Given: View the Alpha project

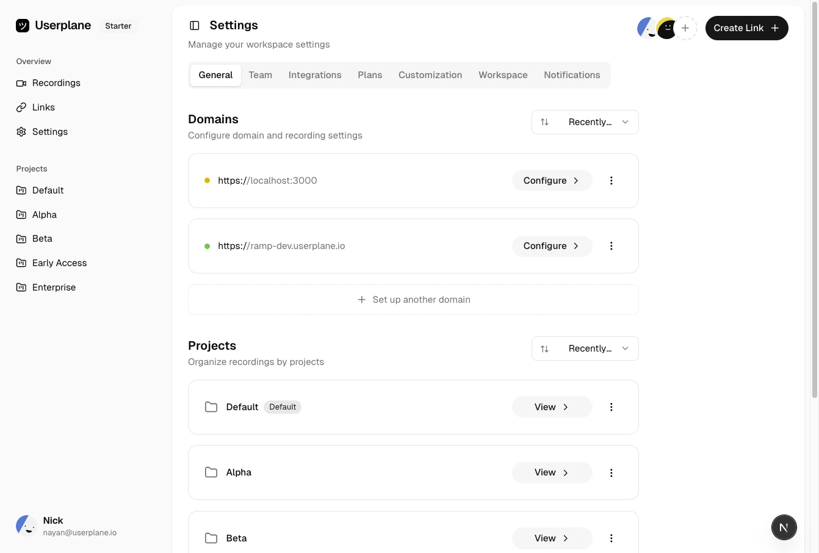Looking at the screenshot, I should [x=551, y=472].
